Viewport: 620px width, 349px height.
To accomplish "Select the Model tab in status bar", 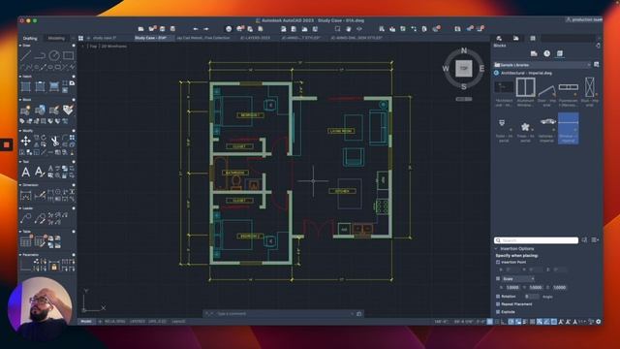I will (x=86, y=322).
